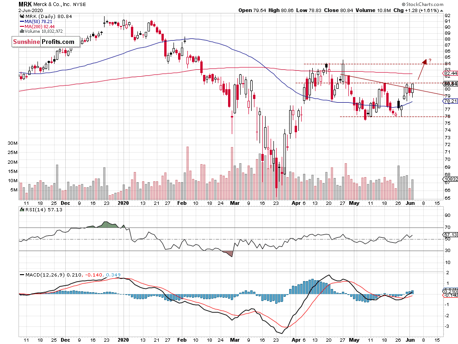Screen dimensions: 458x344
Task: Click the Feb label under the price chart
Action: 182,203
